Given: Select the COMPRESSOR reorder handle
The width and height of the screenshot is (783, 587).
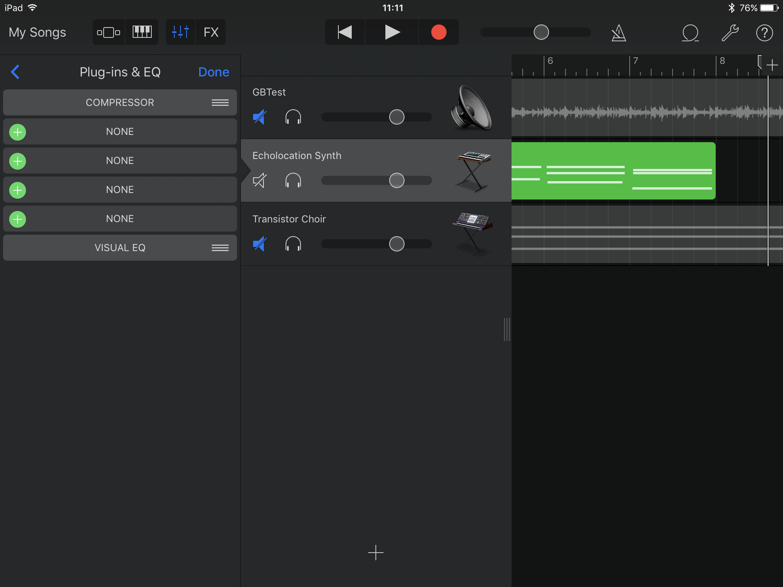Looking at the screenshot, I should pyautogui.click(x=220, y=102).
